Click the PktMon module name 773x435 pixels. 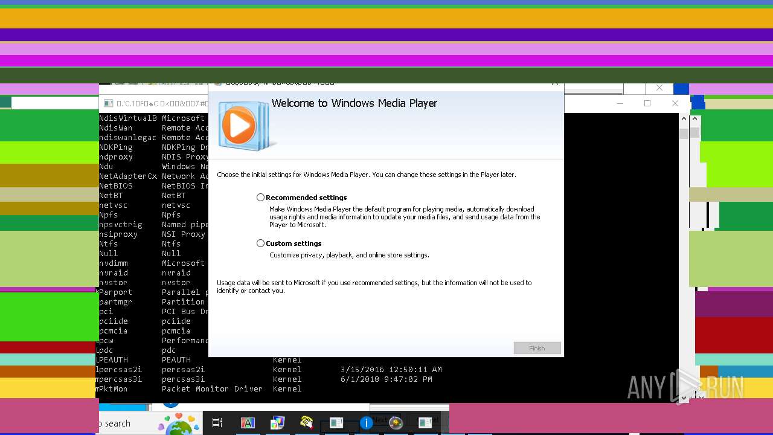[112, 389]
